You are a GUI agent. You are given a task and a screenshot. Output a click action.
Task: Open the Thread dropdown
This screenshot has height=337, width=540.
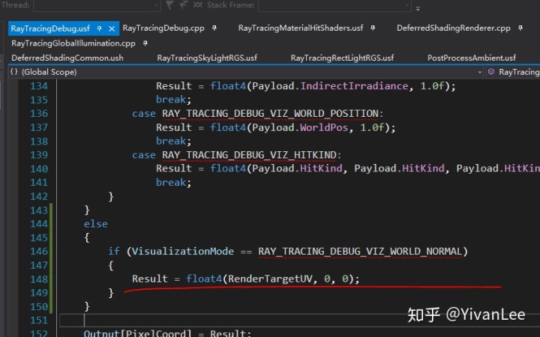97,5
